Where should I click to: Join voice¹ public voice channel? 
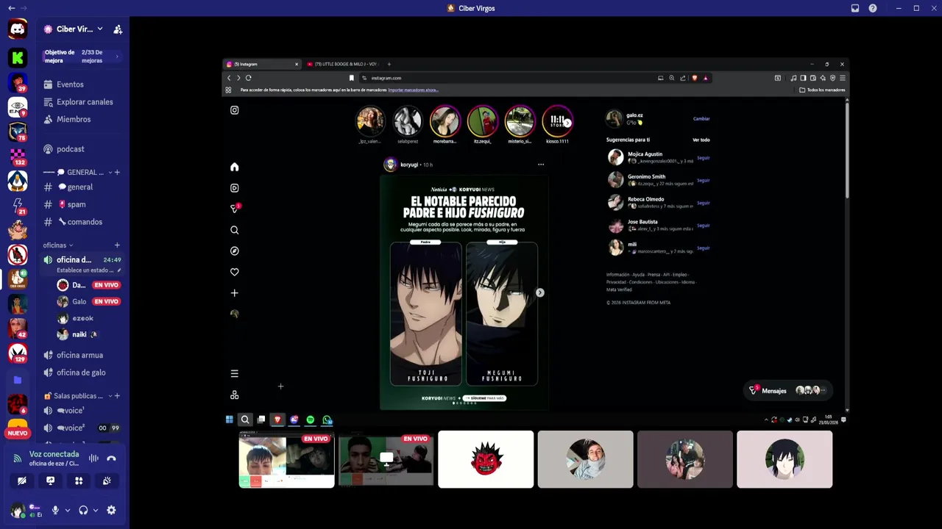point(71,411)
